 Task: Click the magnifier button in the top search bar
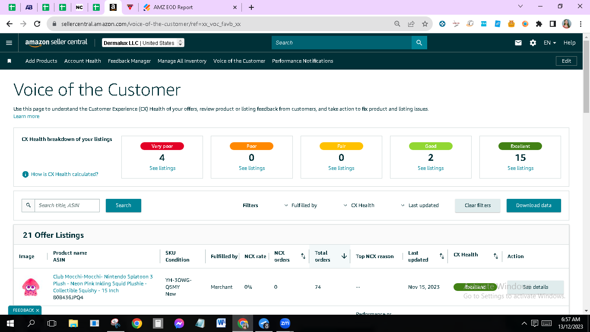[x=419, y=43]
